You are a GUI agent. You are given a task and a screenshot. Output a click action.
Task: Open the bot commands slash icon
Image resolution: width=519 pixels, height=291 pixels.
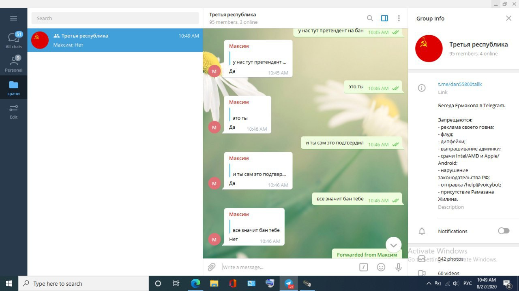click(364, 267)
